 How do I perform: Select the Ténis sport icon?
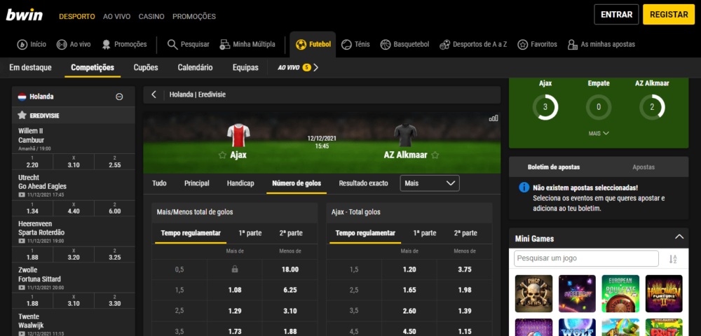tap(346, 45)
